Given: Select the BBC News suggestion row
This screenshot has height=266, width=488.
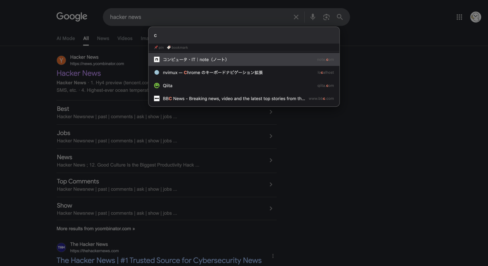Looking at the screenshot, I should (x=244, y=98).
